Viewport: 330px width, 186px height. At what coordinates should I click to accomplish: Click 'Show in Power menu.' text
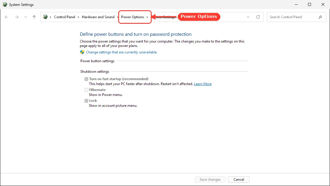[x=106, y=95]
